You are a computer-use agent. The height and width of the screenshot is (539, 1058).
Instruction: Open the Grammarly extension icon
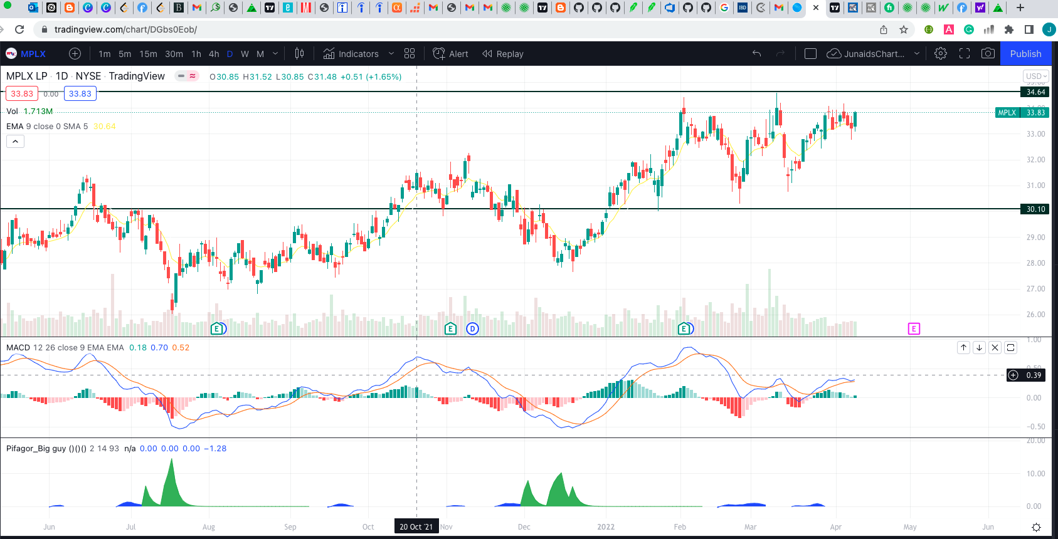(969, 29)
